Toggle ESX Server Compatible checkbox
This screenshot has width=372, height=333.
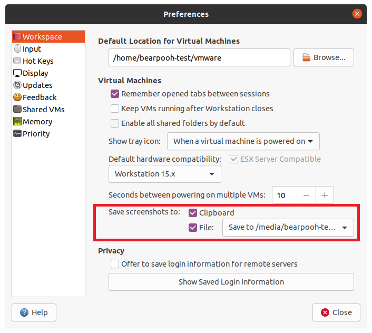tap(234, 159)
